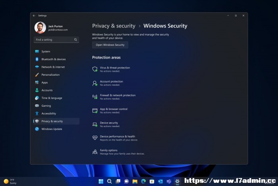This screenshot has width=278, height=186.
Task: Open Device security entry
Action: 106,124
